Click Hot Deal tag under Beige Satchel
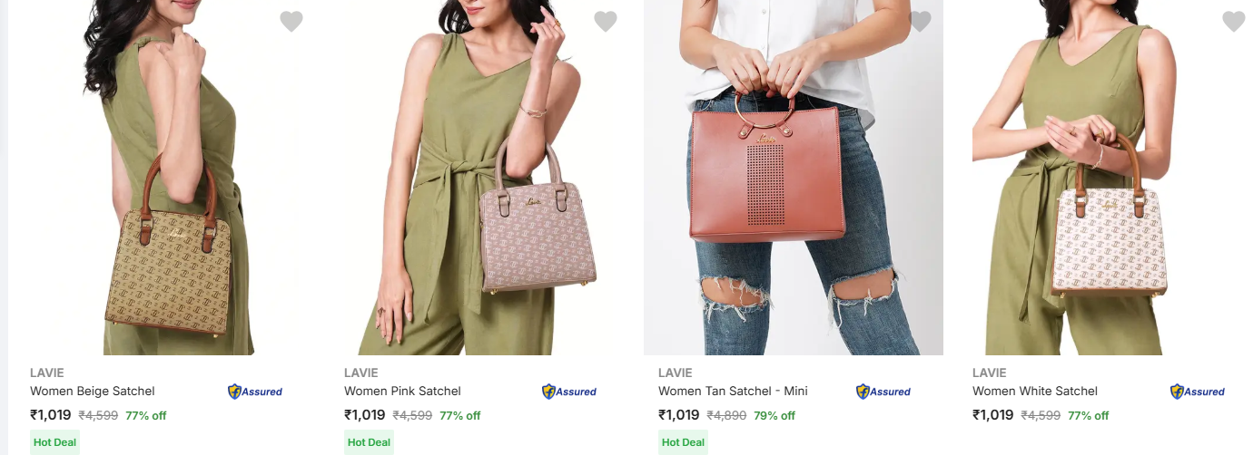Viewport: 1253px width, 455px height. [x=55, y=442]
